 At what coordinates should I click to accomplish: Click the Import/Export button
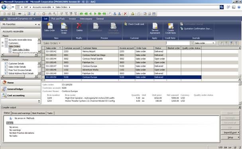pyautogui.click(x=230, y=133)
